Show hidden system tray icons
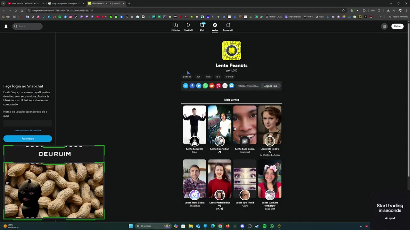Viewport: 410px width, 230px height. [361, 226]
